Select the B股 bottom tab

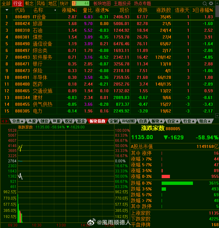[x=57, y=121]
